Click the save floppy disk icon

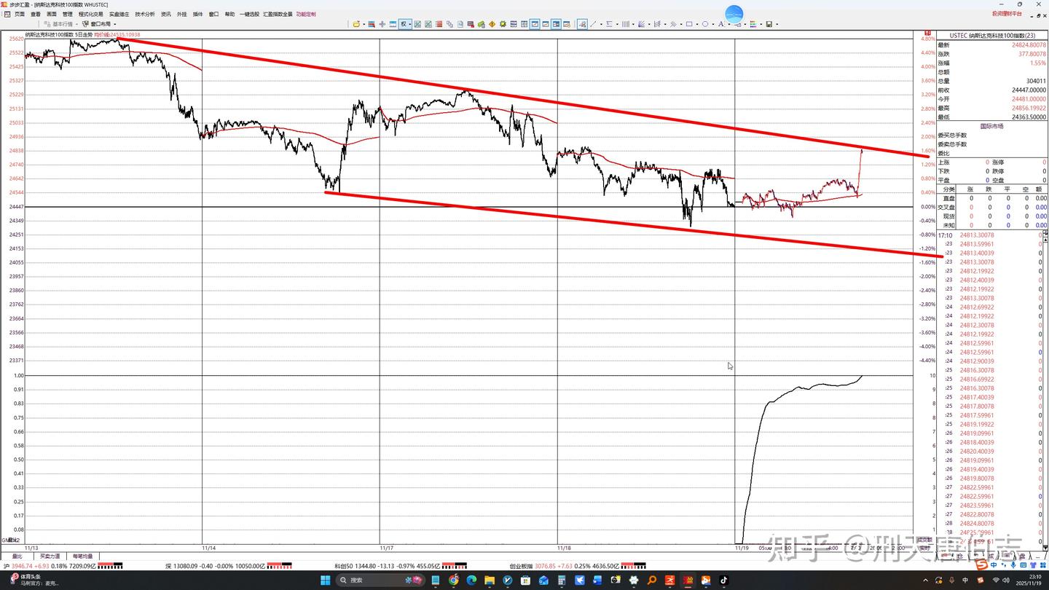tap(769, 24)
